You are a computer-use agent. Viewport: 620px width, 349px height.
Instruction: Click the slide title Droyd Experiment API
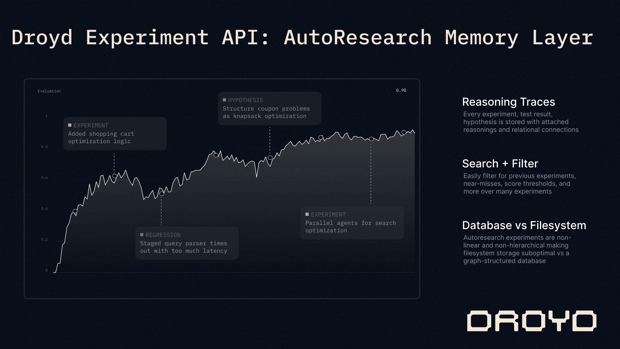coord(302,37)
